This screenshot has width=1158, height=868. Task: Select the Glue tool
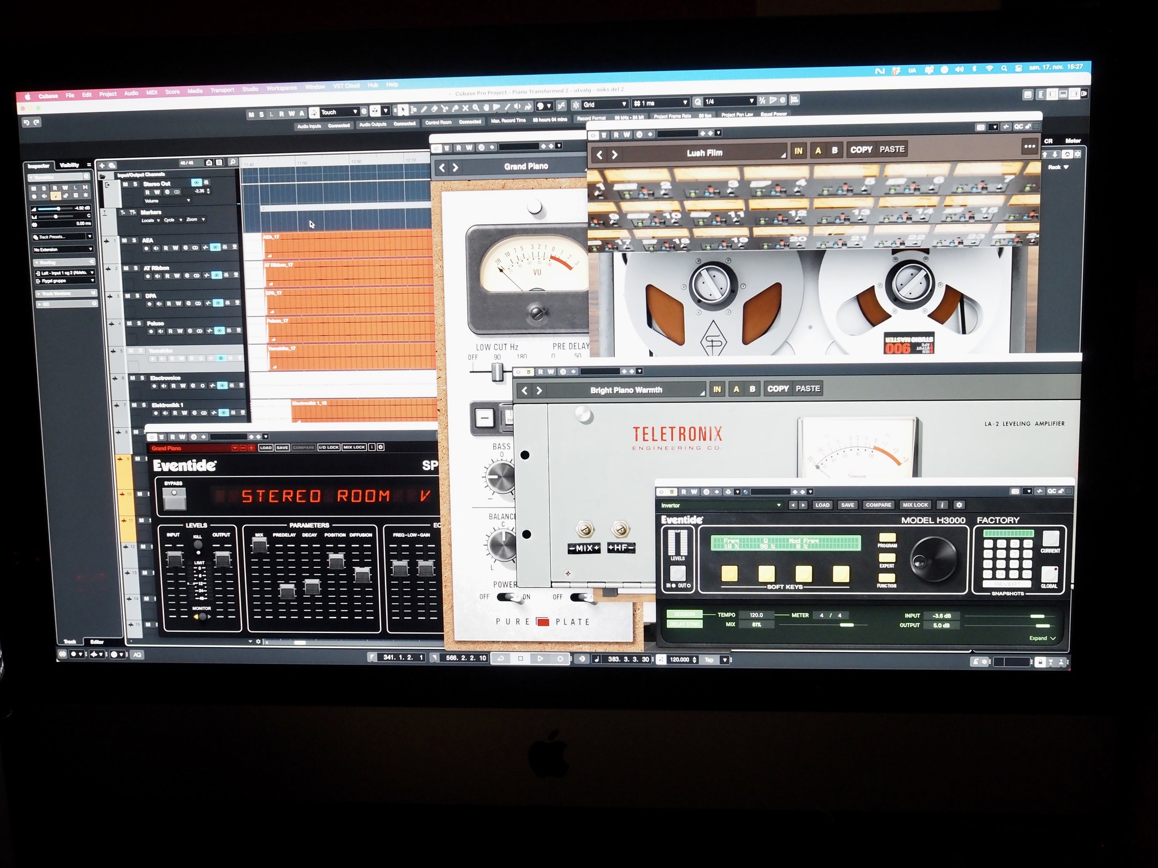(455, 108)
